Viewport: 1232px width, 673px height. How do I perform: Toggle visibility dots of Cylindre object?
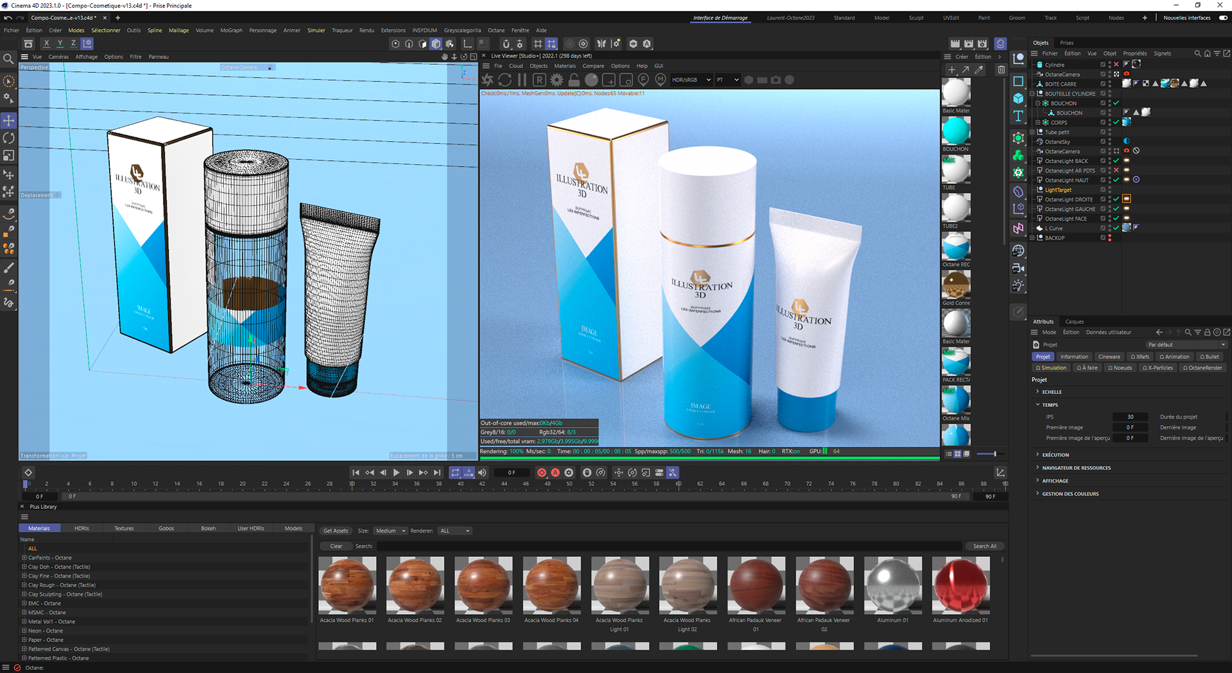[x=1109, y=65]
